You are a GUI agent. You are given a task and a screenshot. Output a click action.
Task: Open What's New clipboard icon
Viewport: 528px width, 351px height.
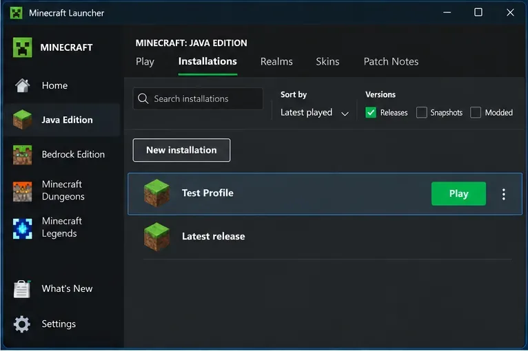coord(22,289)
